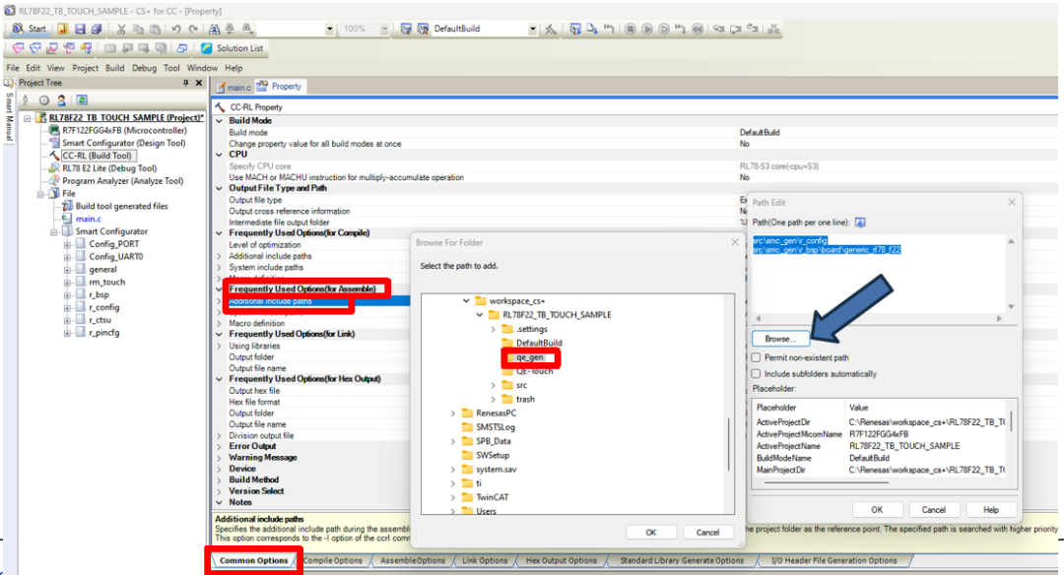Collapse Frequently Used Options(for Link) section
Viewport: 1064px width, 575px height.
point(219,334)
